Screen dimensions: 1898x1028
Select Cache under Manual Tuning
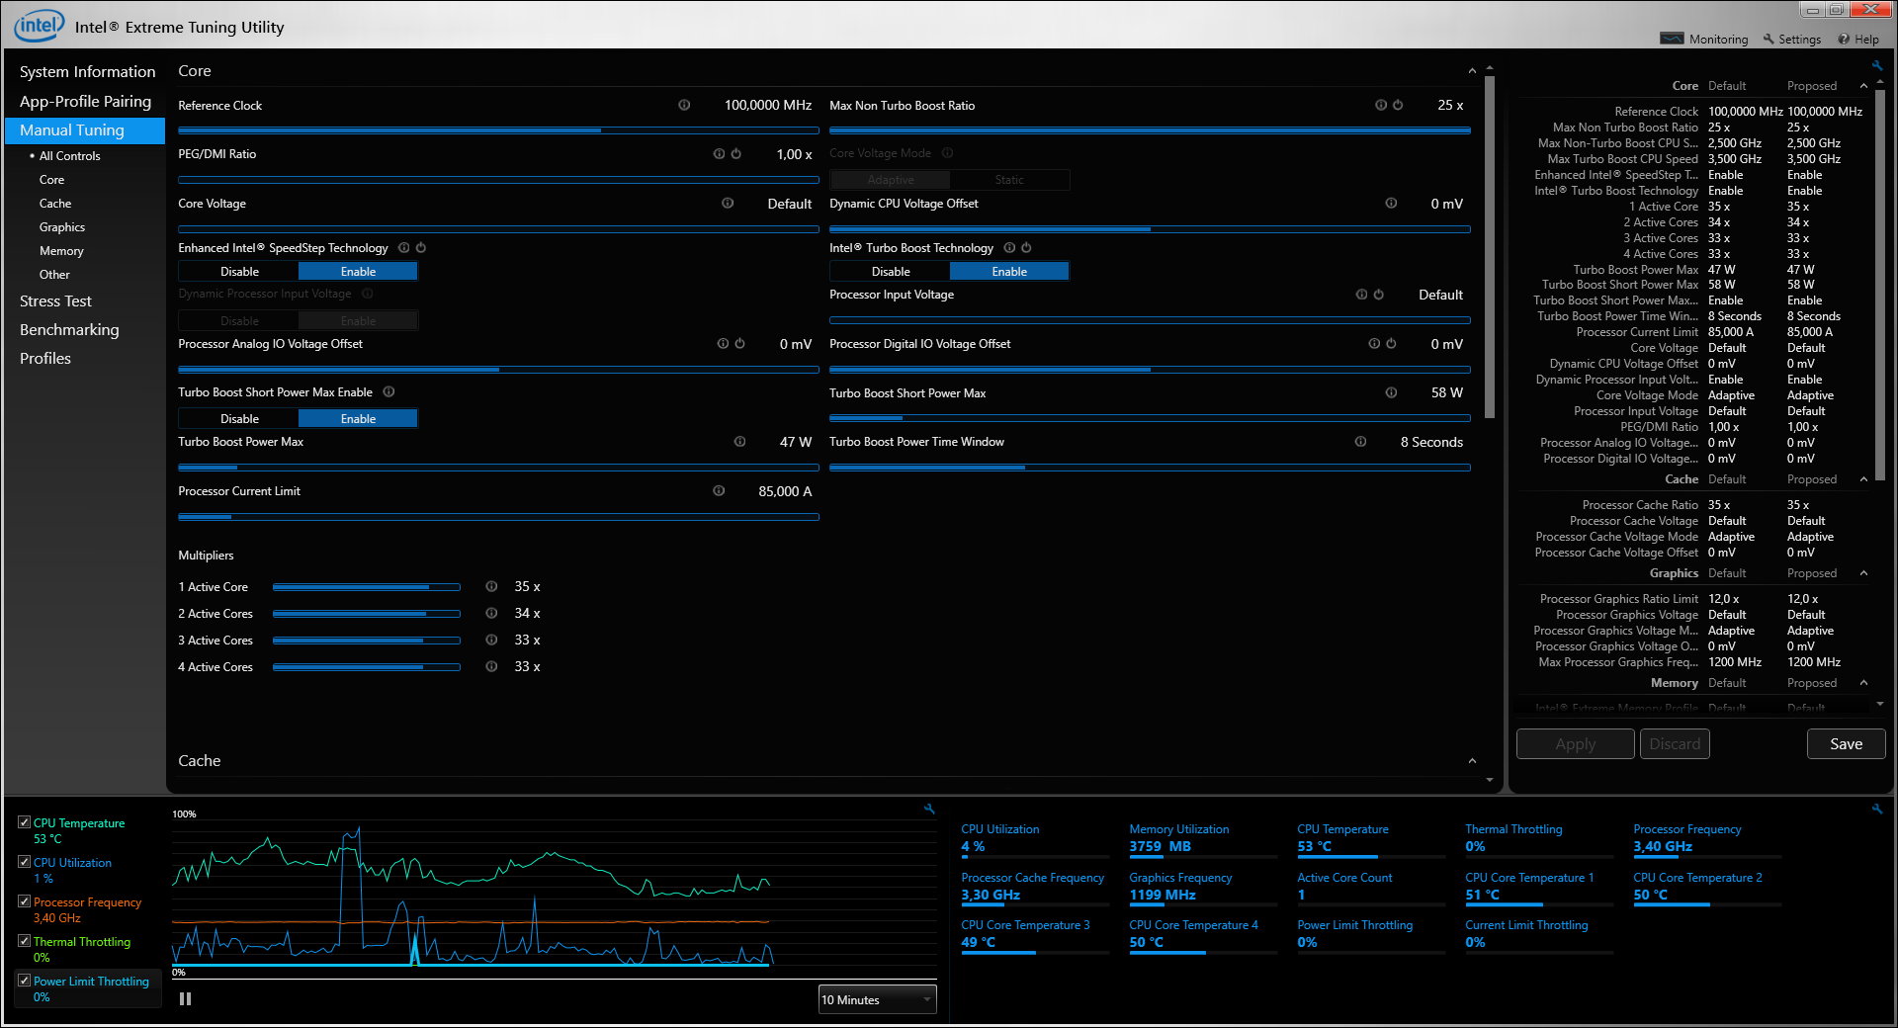(x=55, y=204)
